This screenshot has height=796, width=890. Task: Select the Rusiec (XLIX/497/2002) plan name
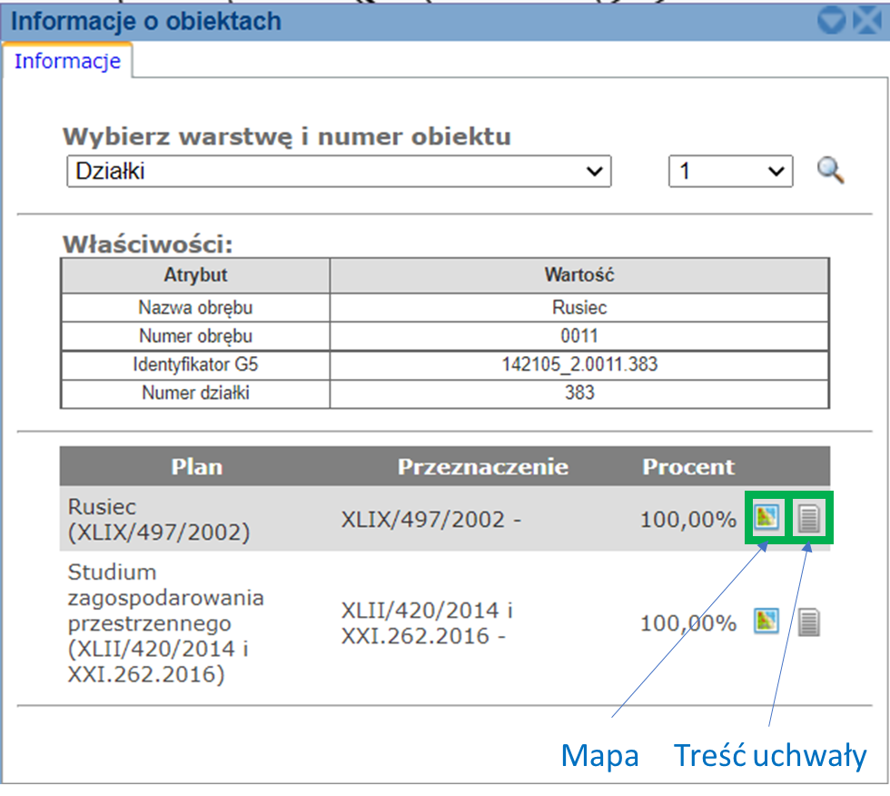(159, 519)
